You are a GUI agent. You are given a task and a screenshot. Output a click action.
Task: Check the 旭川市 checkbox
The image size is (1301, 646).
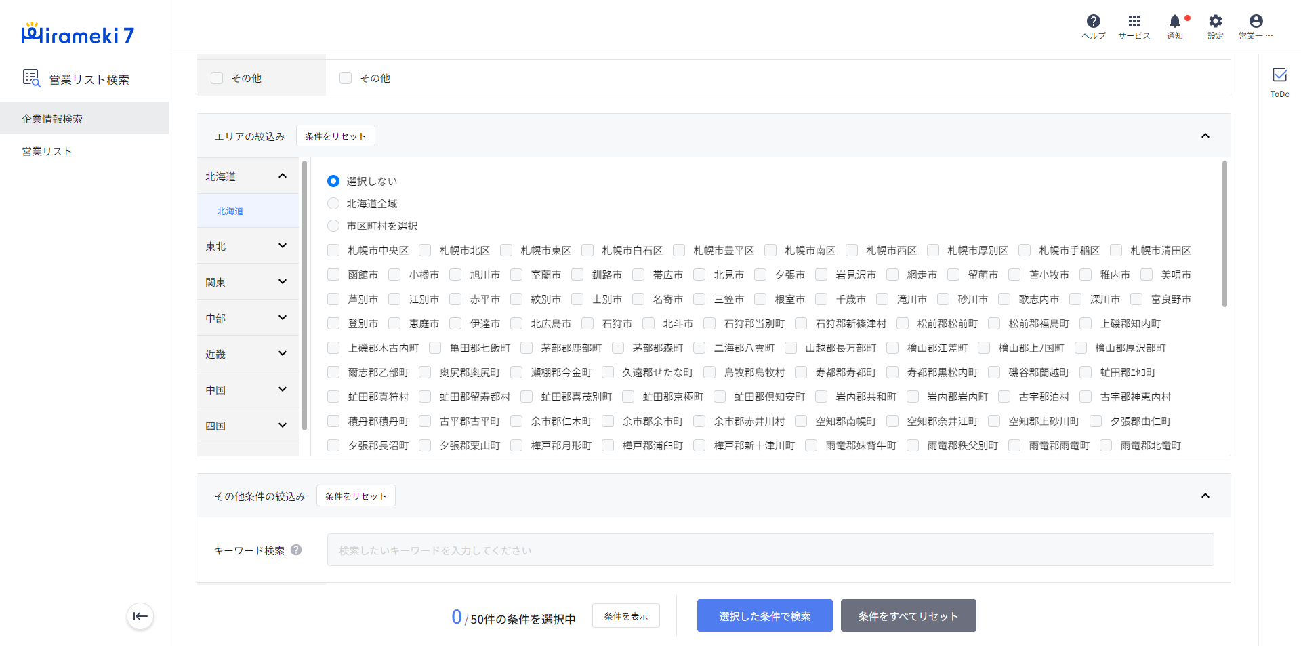(455, 275)
